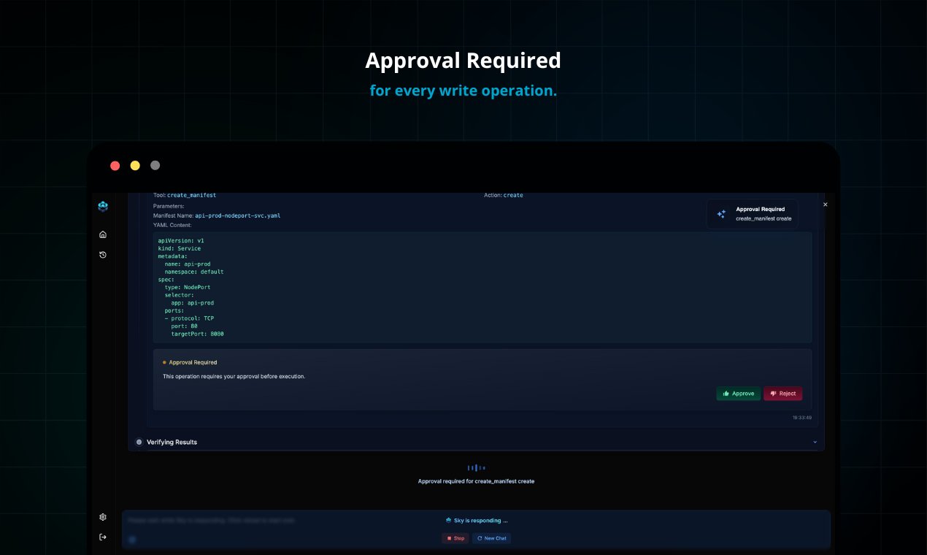Click 'Approval required for create_manifest create' status text
The image size is (927, 555).
point(476,481)
